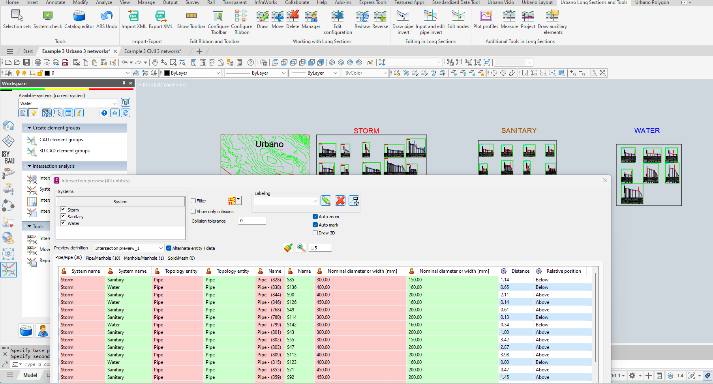Click the red X delete labeling icon
This screenshot has height=384, width=713.
(340, 200)
